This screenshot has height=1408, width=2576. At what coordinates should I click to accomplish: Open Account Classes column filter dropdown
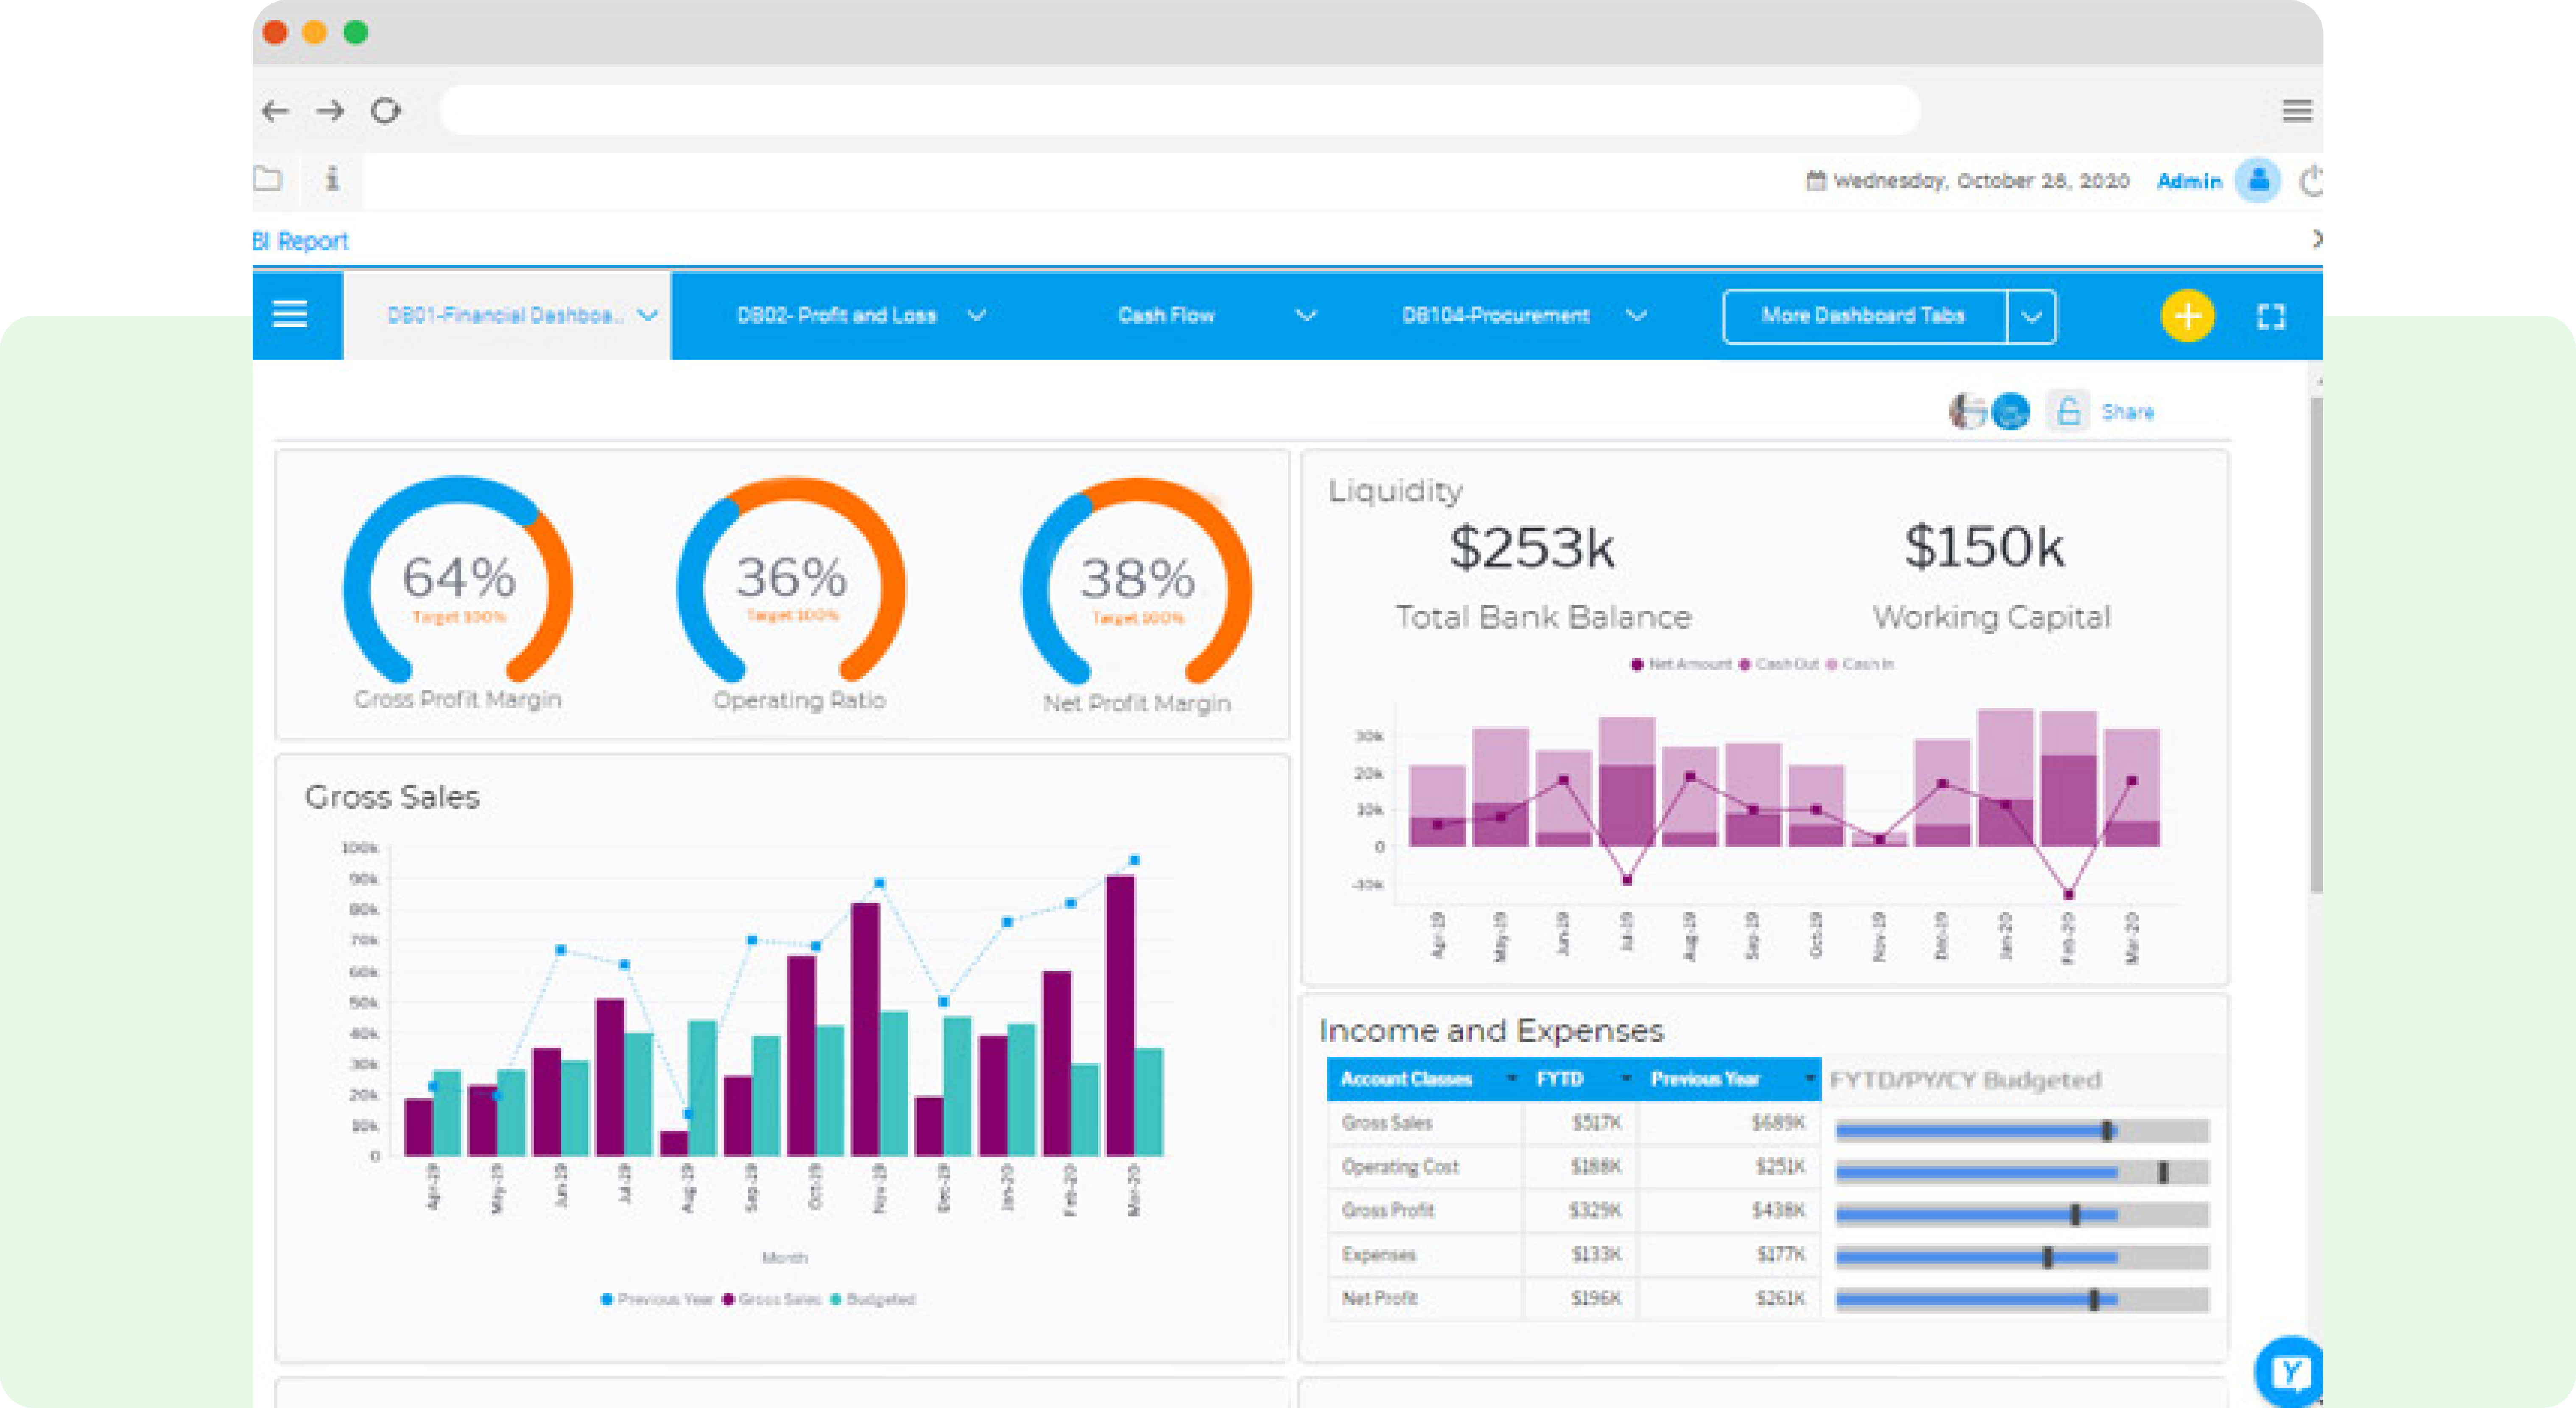pyautogui.click(x=1511, y=1078)
